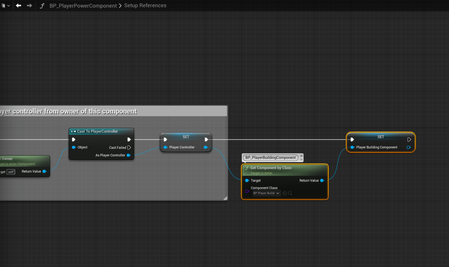This screenshot has height=267, width=449.
Task: Click the Component Class purple input pin
Action: (x=247, y=191)
